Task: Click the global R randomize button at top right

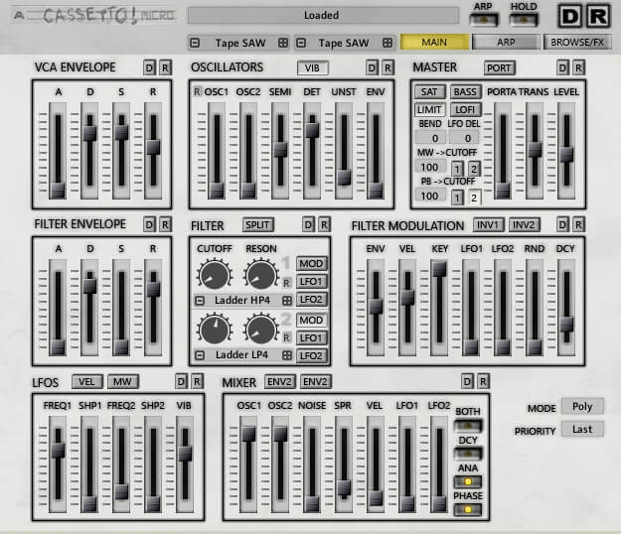Action: point(597,16)
